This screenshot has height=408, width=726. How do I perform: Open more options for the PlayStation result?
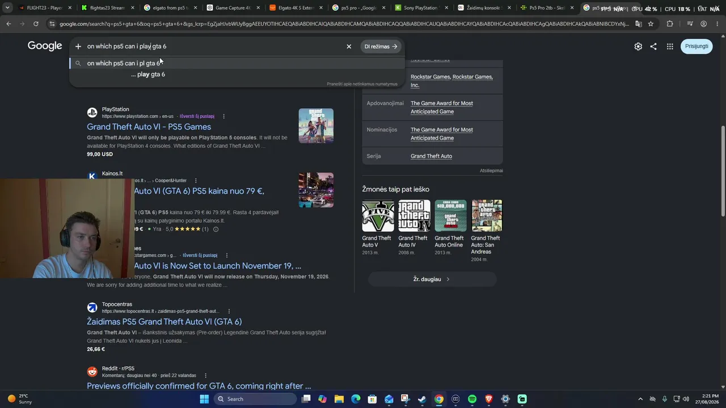pos(223,116)
